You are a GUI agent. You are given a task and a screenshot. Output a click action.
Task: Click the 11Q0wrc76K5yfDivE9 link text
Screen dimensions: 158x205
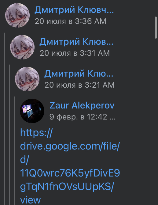tap(70, 173)
